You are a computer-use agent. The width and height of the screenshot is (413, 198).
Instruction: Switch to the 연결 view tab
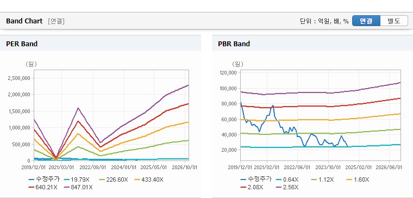pyautogui.click(x=366, y=21)
